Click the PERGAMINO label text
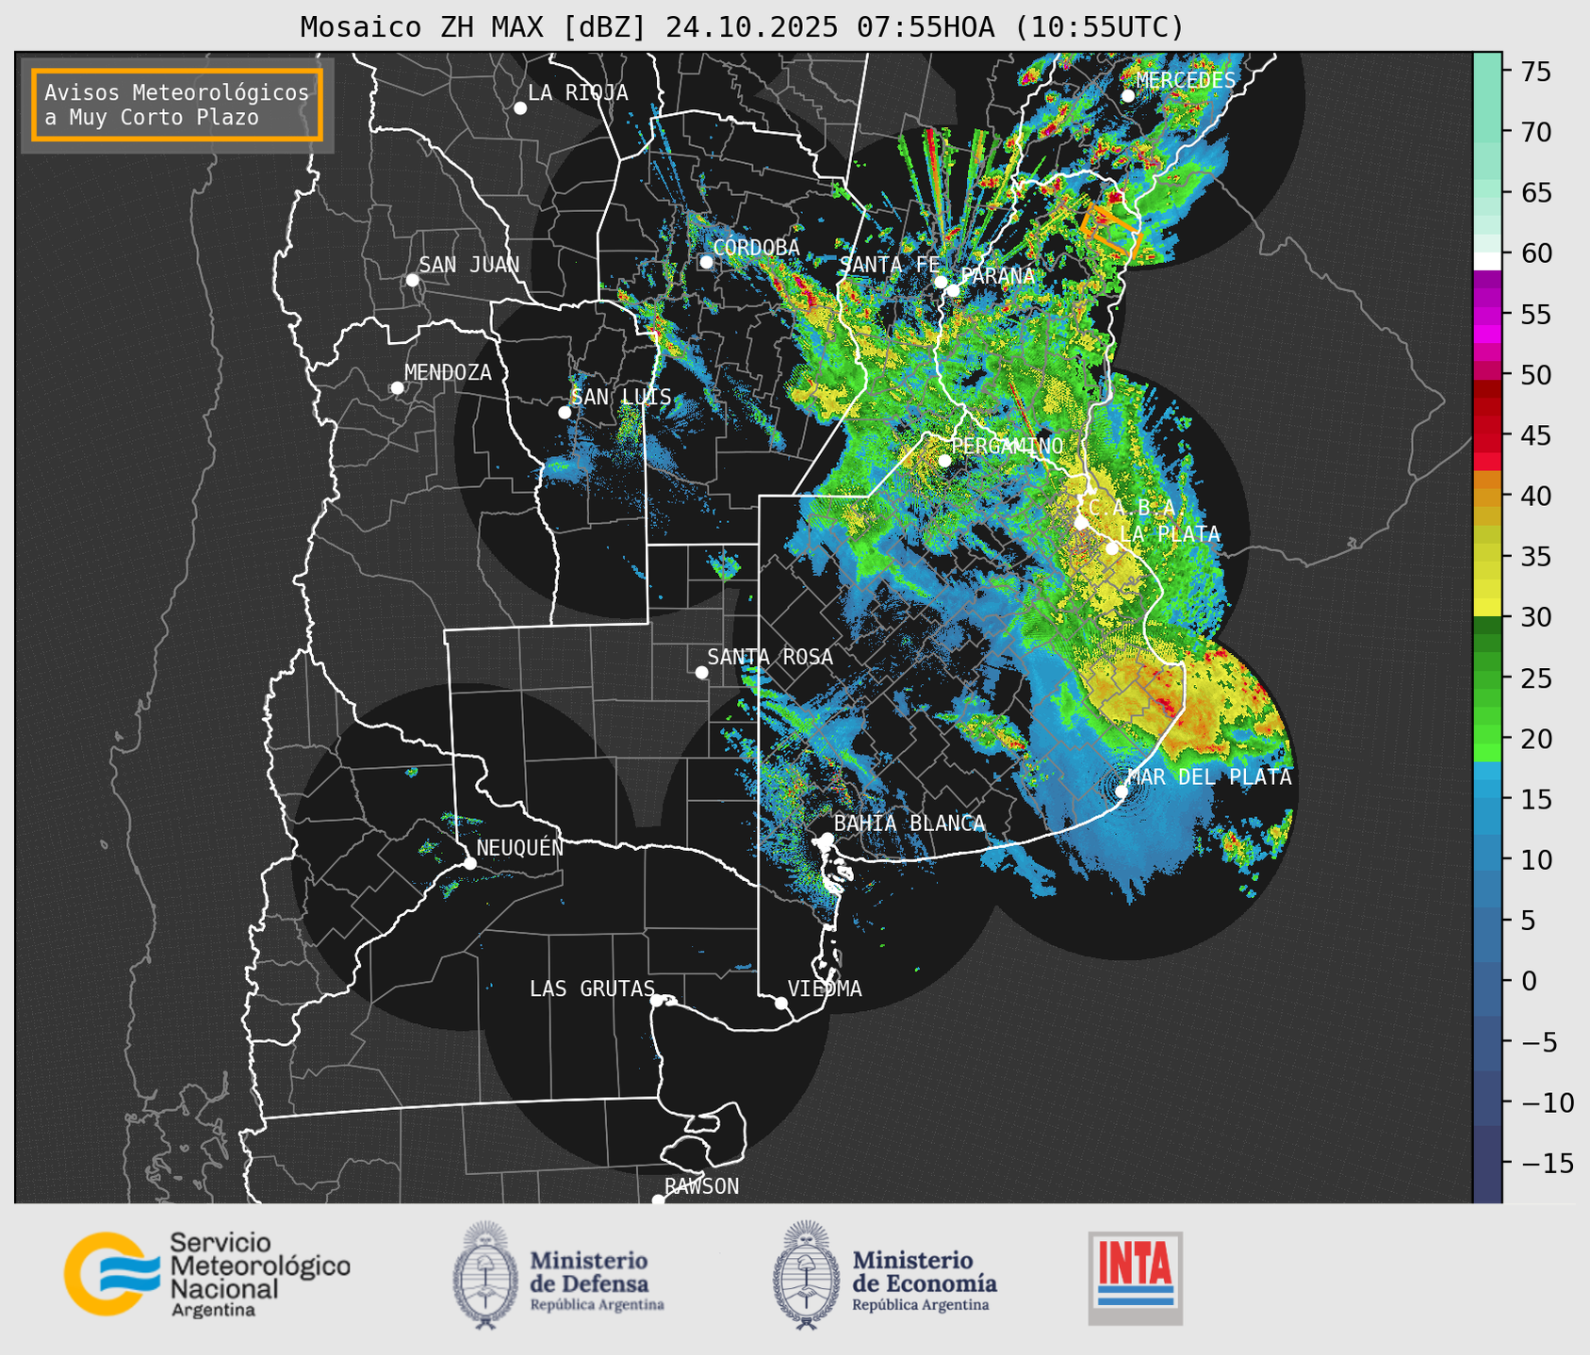 point(1007,446)
